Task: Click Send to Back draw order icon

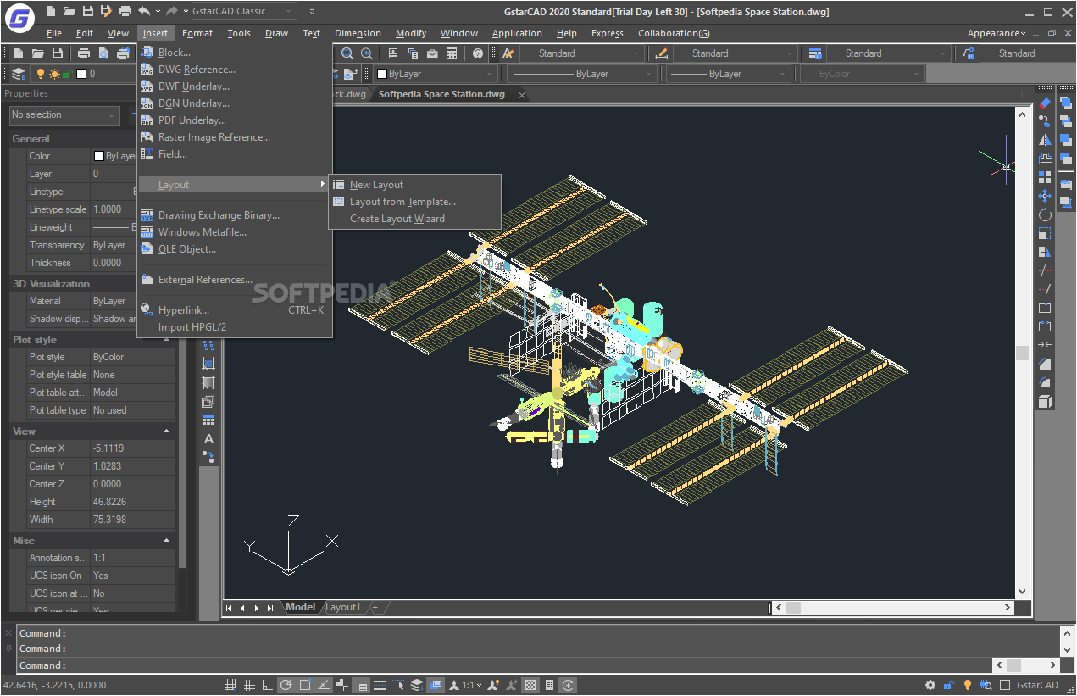Action: (1066, 121)
